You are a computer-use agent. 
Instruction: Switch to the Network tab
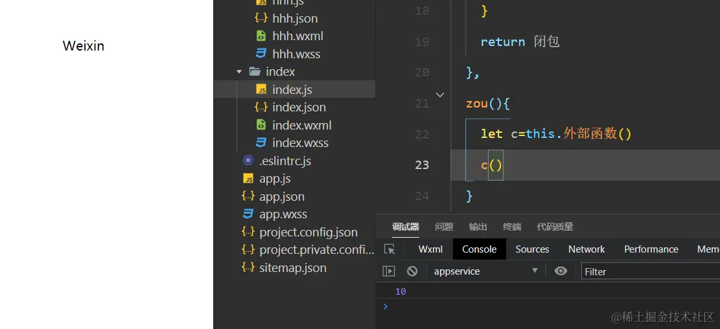pos(586,249)
